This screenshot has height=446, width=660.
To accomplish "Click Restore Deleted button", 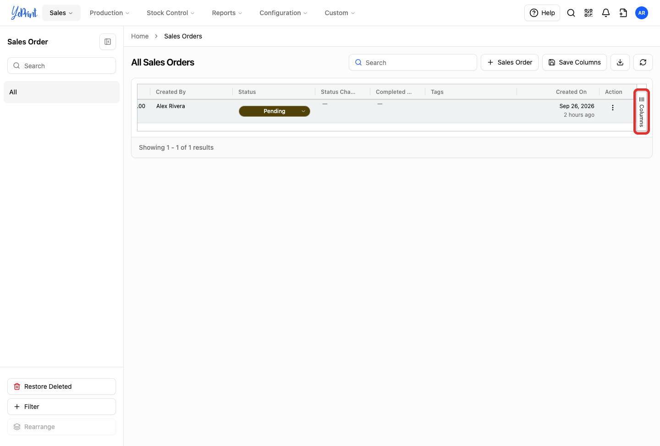I will (61, 386).
